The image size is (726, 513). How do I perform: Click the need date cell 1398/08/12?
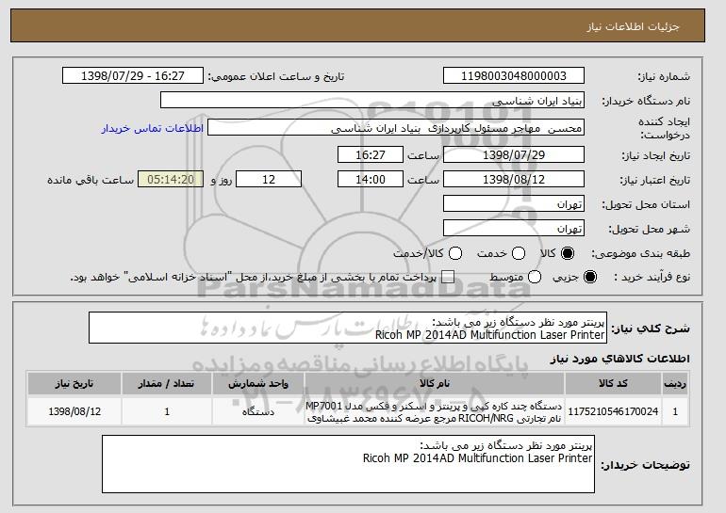tap(74, 411)
